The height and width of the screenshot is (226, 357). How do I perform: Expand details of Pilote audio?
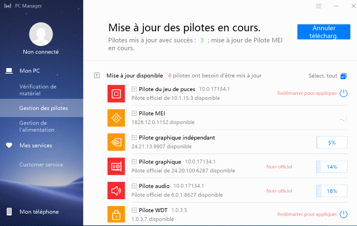(134, 186)
